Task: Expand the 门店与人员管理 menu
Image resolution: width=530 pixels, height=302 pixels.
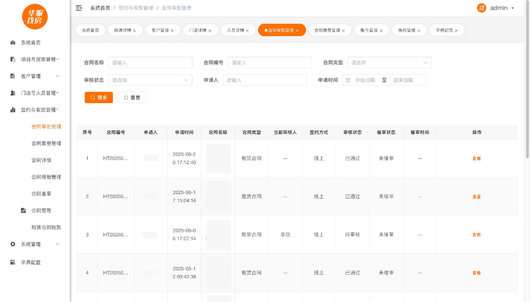Action: tap(57, 93)
